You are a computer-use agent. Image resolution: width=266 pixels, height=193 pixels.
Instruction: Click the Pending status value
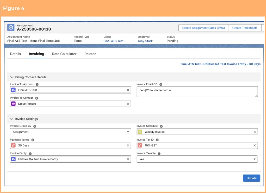coord(172,41)
